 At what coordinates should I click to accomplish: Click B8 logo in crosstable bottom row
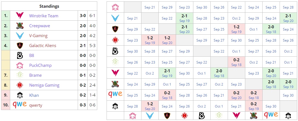(202, 116)
